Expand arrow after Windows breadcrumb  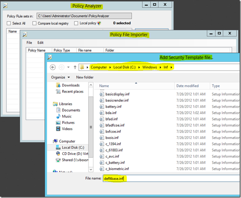[x=160, y=67]
